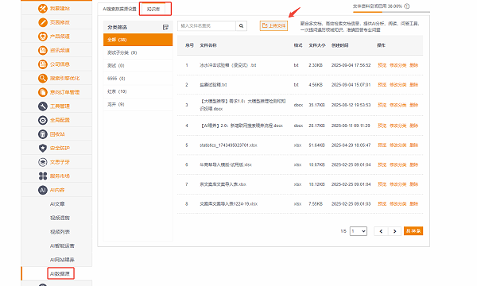Focus the file name search input
The width and height of the screenshot is (477, 286).
click(x=207, y=26)
